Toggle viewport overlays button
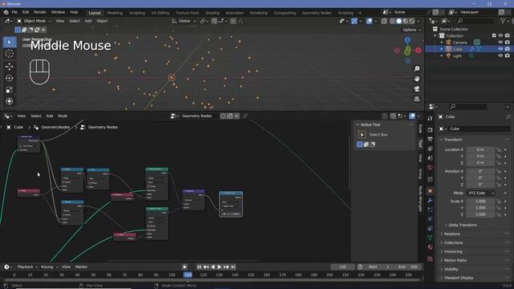 [369, 21]
